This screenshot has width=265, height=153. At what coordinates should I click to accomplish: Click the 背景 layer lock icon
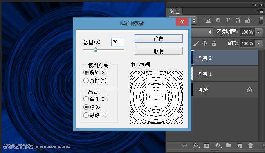point(249,90)
